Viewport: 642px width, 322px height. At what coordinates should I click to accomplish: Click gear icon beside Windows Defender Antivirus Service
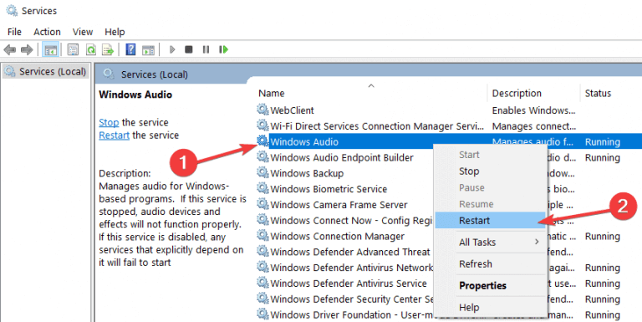(x=262, y=283)
